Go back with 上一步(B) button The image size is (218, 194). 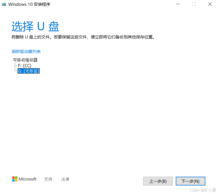(158, 181)
